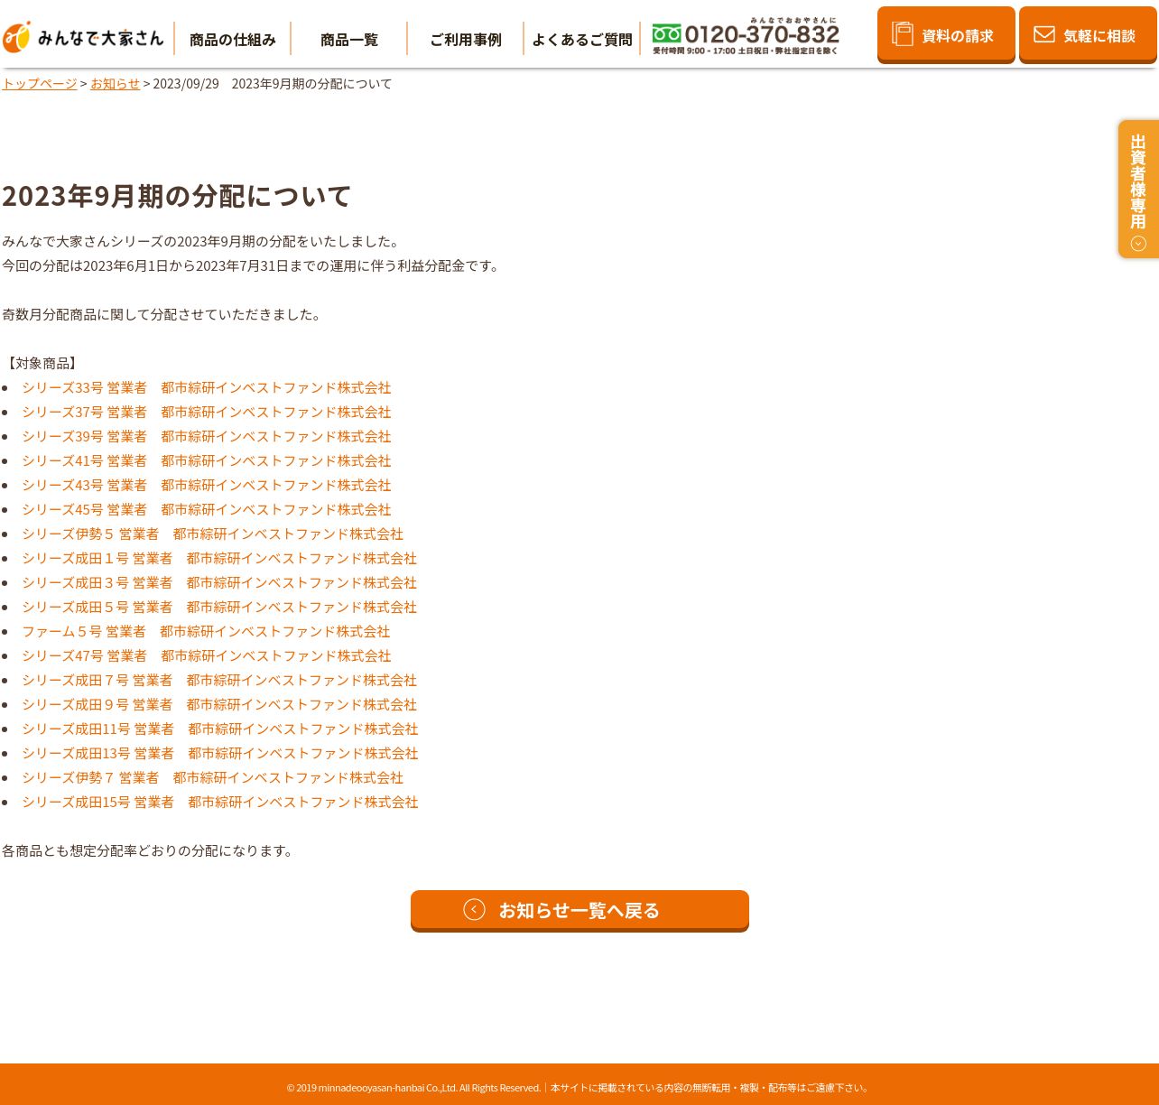This screenshot has width=1159, height=1105.
Task: Click the back arrow icon in お知らせ一覧へ戻る
Action: 474,909
